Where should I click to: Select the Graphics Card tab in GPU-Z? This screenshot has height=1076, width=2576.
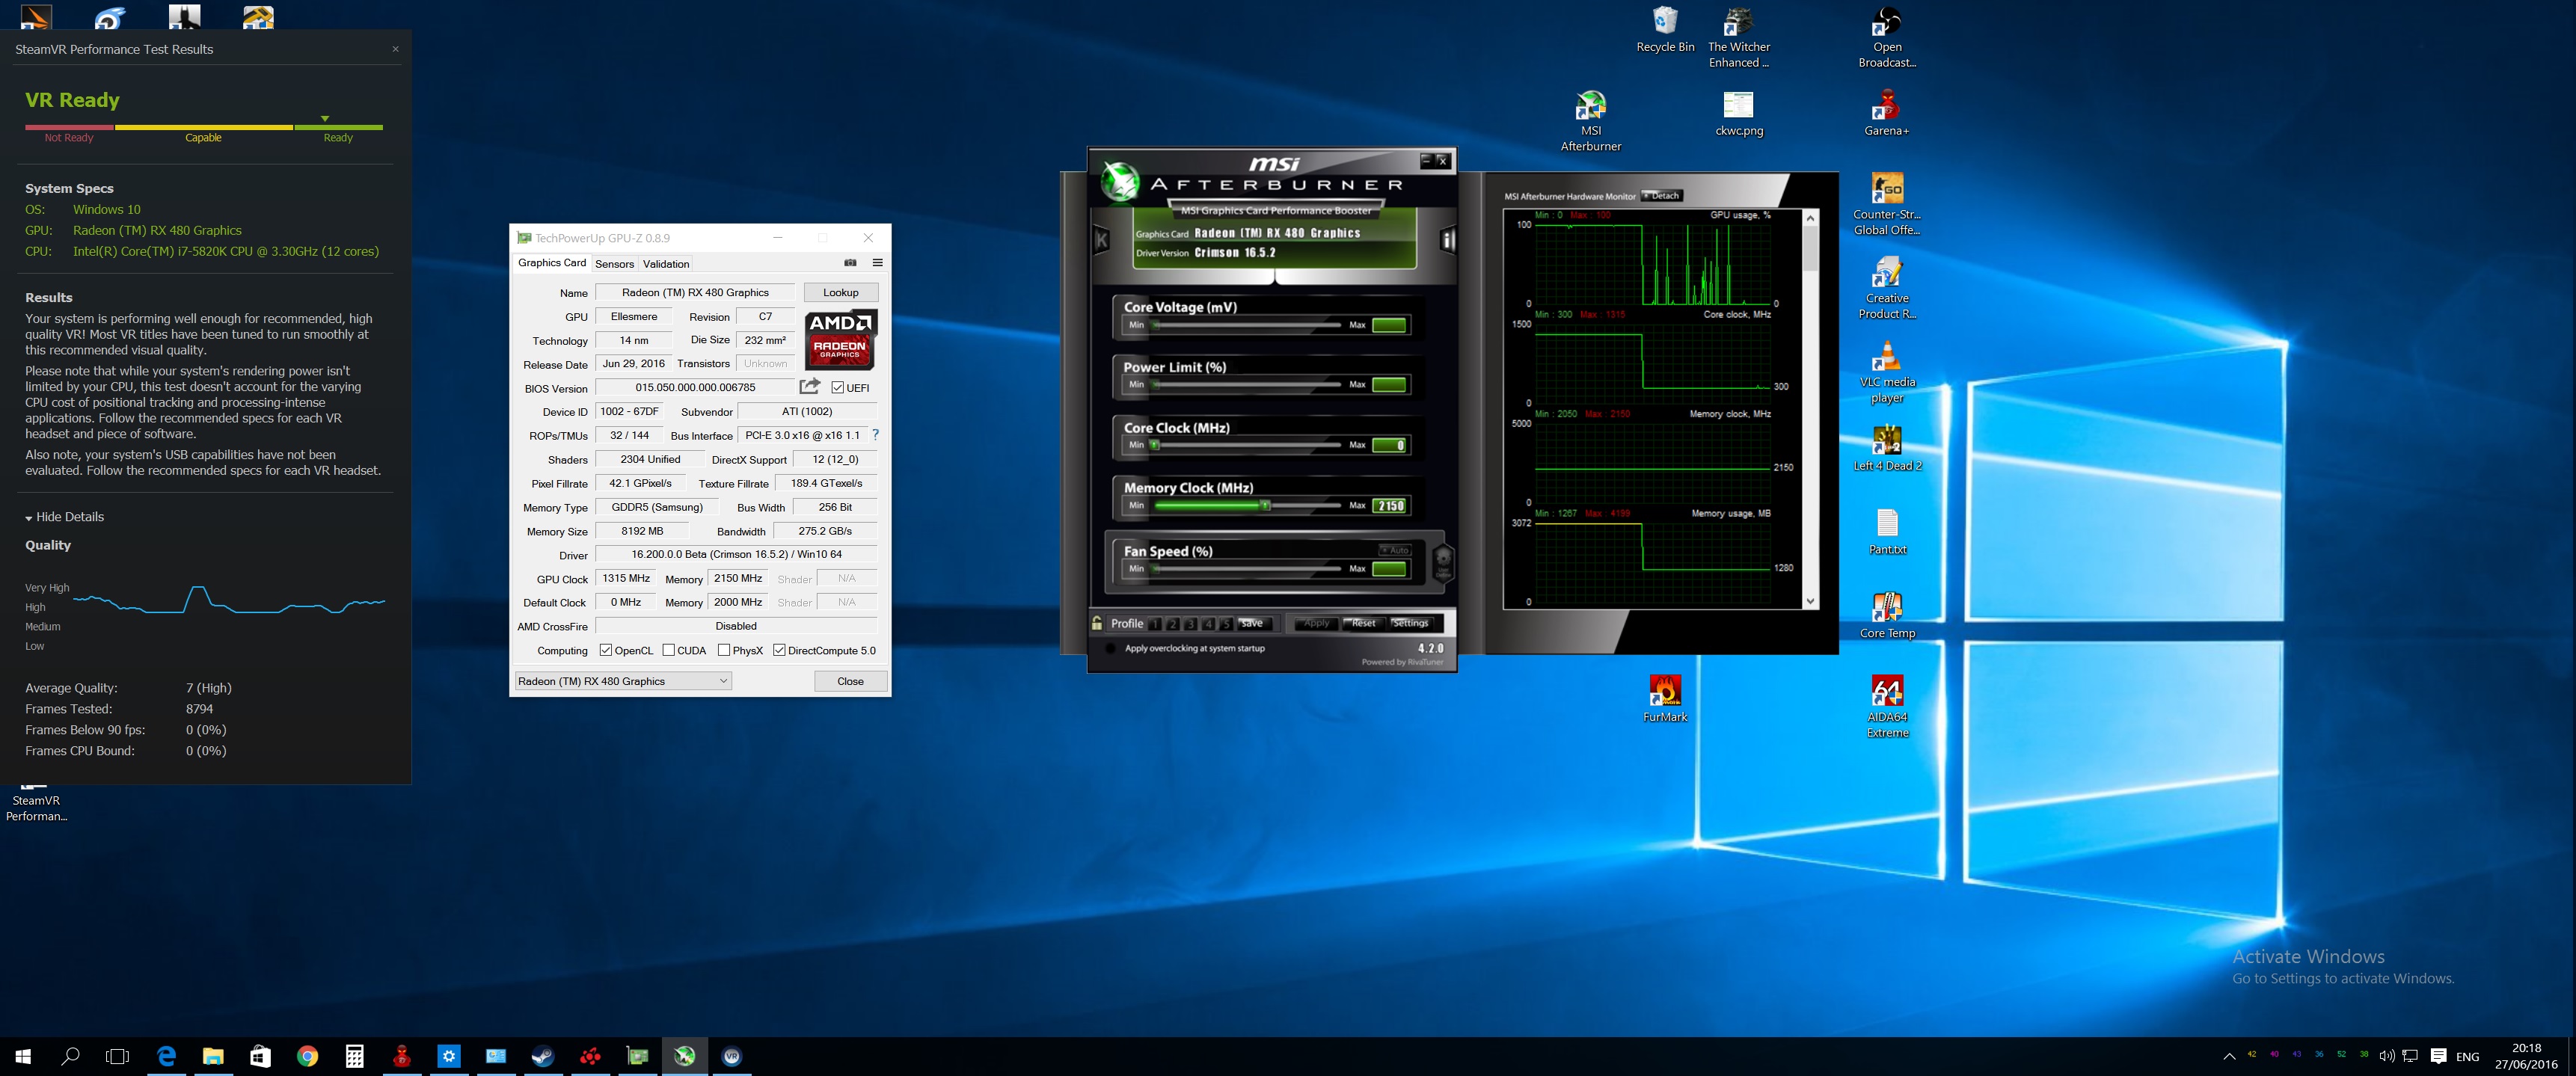552,263
